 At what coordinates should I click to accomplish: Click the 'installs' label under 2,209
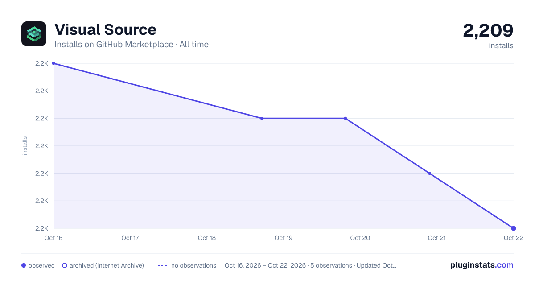click(x=501, y=45)
